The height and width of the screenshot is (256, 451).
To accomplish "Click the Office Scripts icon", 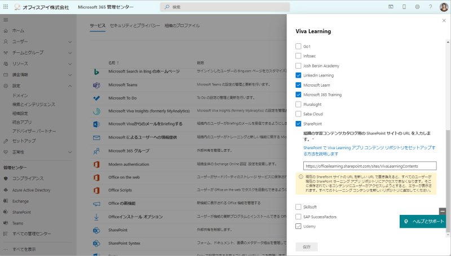I will (x=96, y=190).
